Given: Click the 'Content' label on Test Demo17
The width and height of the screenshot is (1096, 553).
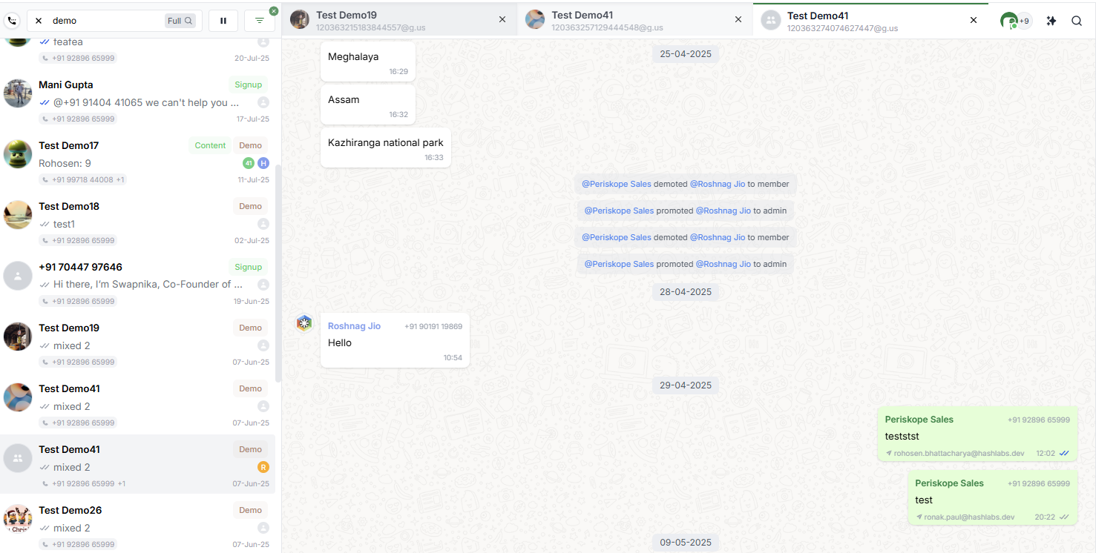Looking at the screenshot, I should 210,145.
